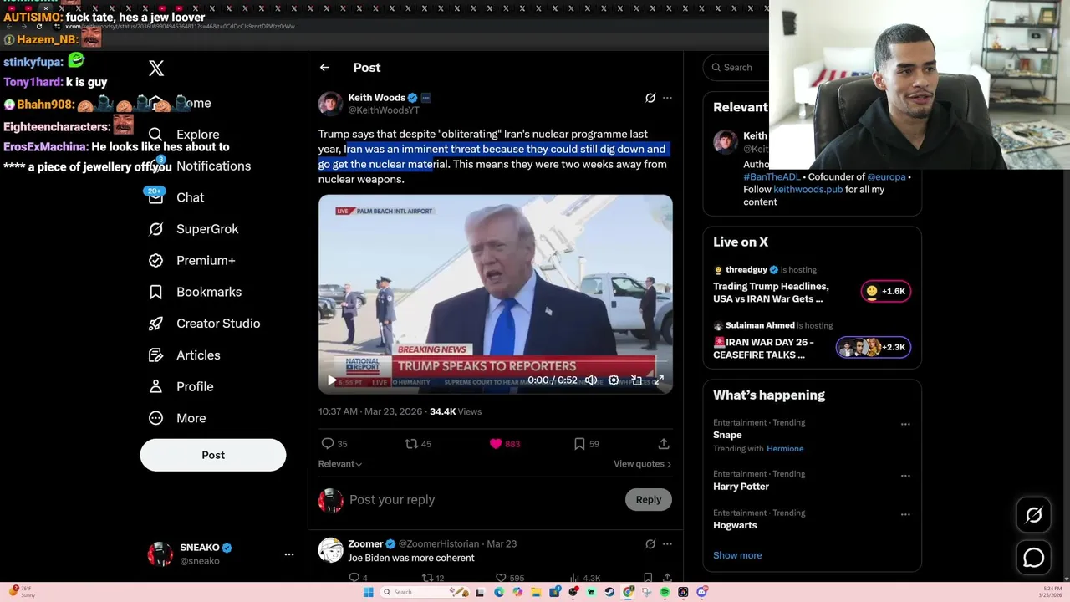The width and height of the screenshot is (1070, 602).
Task: Open Creator Studio
Action: [218, 324]
